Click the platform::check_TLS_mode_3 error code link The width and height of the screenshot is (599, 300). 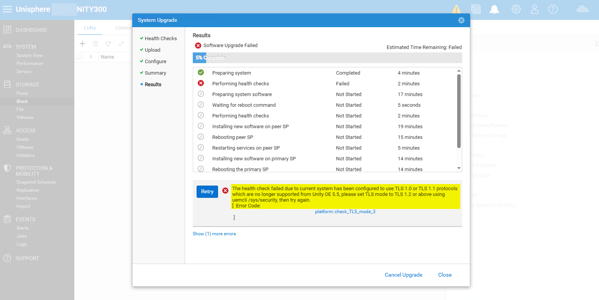tap(345, 212)
